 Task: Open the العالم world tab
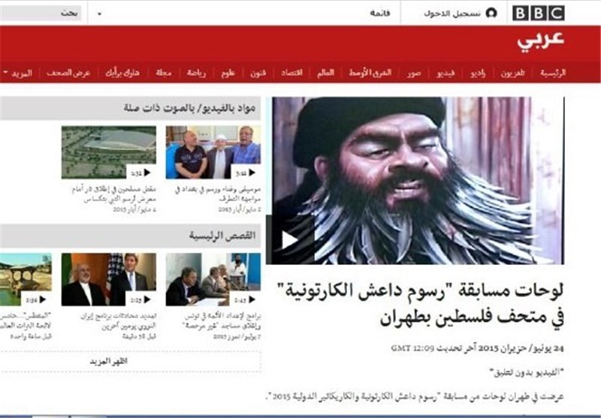(x=325, y=73)
